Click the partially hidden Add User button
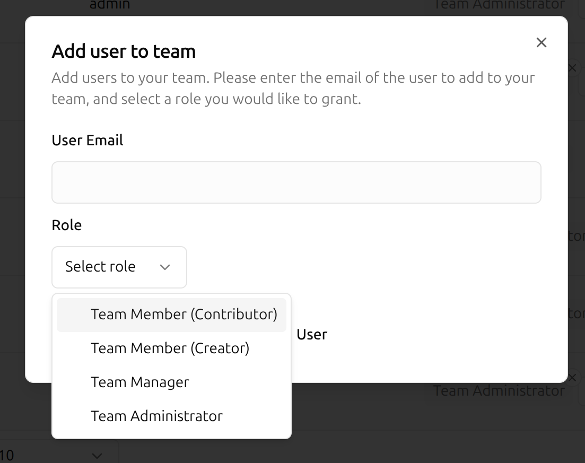Image resolution: width=585 pixels, height=463 pixels. click(x=311, y=335)
